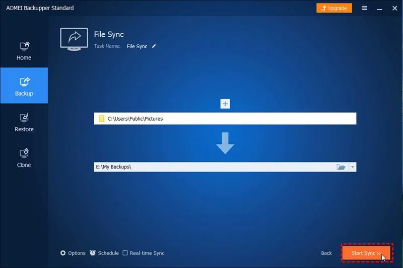This screenshot has height=268, width=403.
Task: Go to the Restore section
Action: point(24,122)
